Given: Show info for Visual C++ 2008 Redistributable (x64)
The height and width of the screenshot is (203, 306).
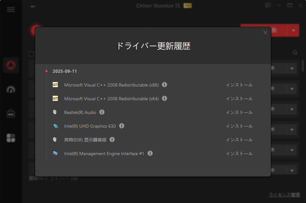Looking at the screenshot, I should point(164,98).
